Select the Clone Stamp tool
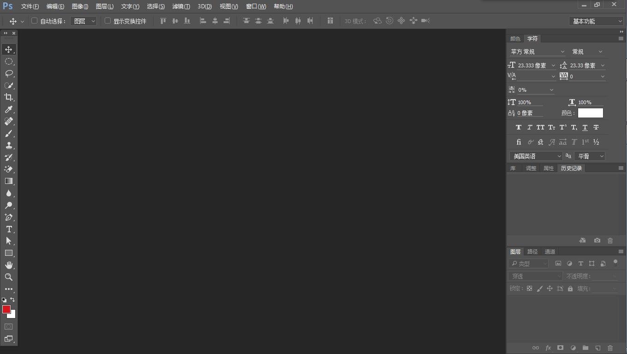The width and height of the screenshot is (627, 354). pyautogui.click(x=9, y=145)
